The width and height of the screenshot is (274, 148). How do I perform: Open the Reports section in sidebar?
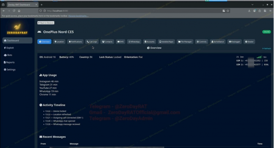pyautogui.click(x=9, y=62)
